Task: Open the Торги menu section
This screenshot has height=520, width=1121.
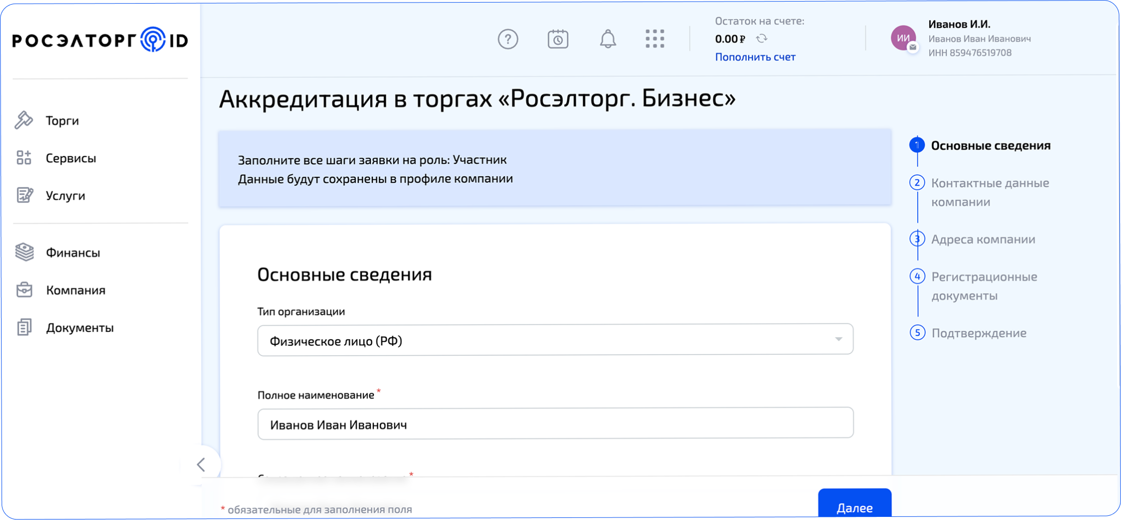Action: (62, 121)
